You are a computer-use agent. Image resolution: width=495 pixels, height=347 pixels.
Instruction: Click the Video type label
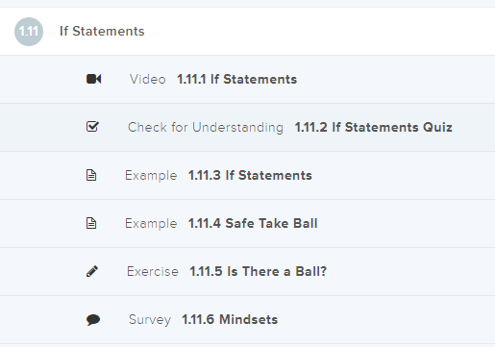[x=148, y=79]
